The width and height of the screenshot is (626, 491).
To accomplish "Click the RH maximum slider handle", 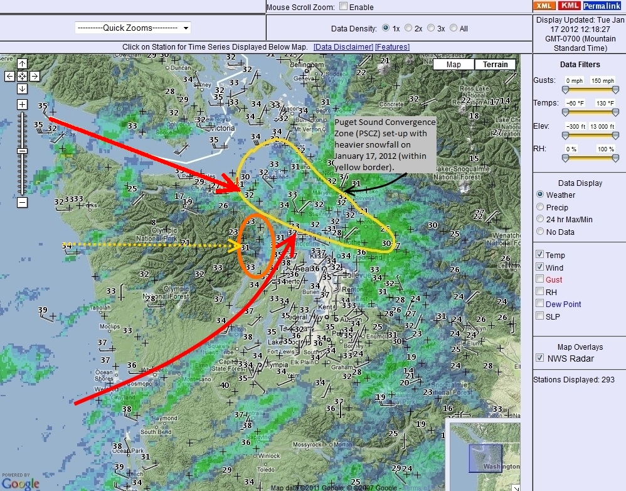I will (x=615, y=159).
